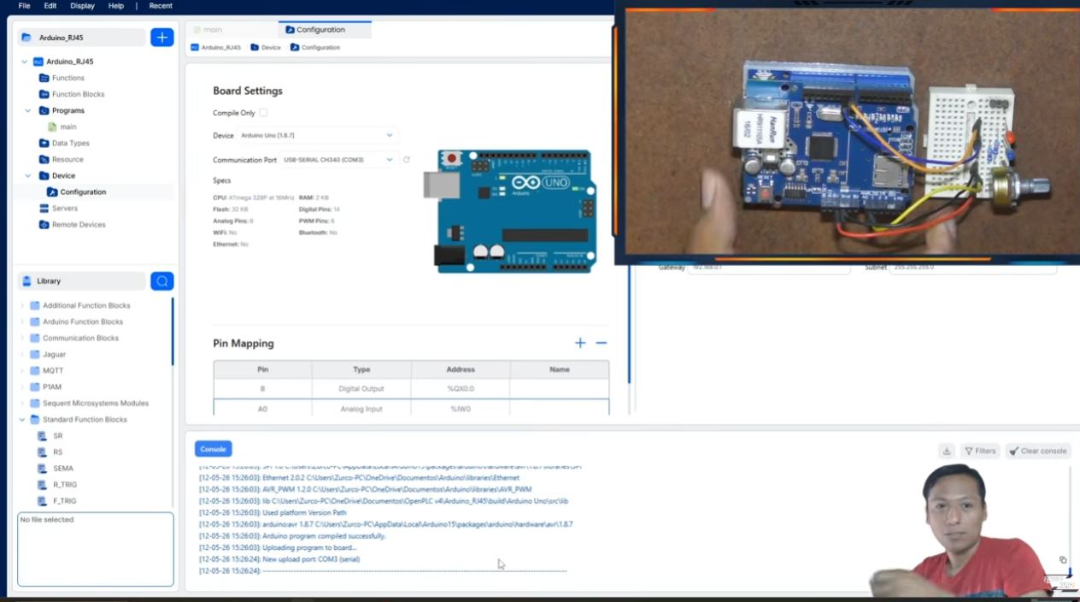Click Device in the breadcrumb
The height and width of the screenshot is (602, 1080).
(266, 48)
